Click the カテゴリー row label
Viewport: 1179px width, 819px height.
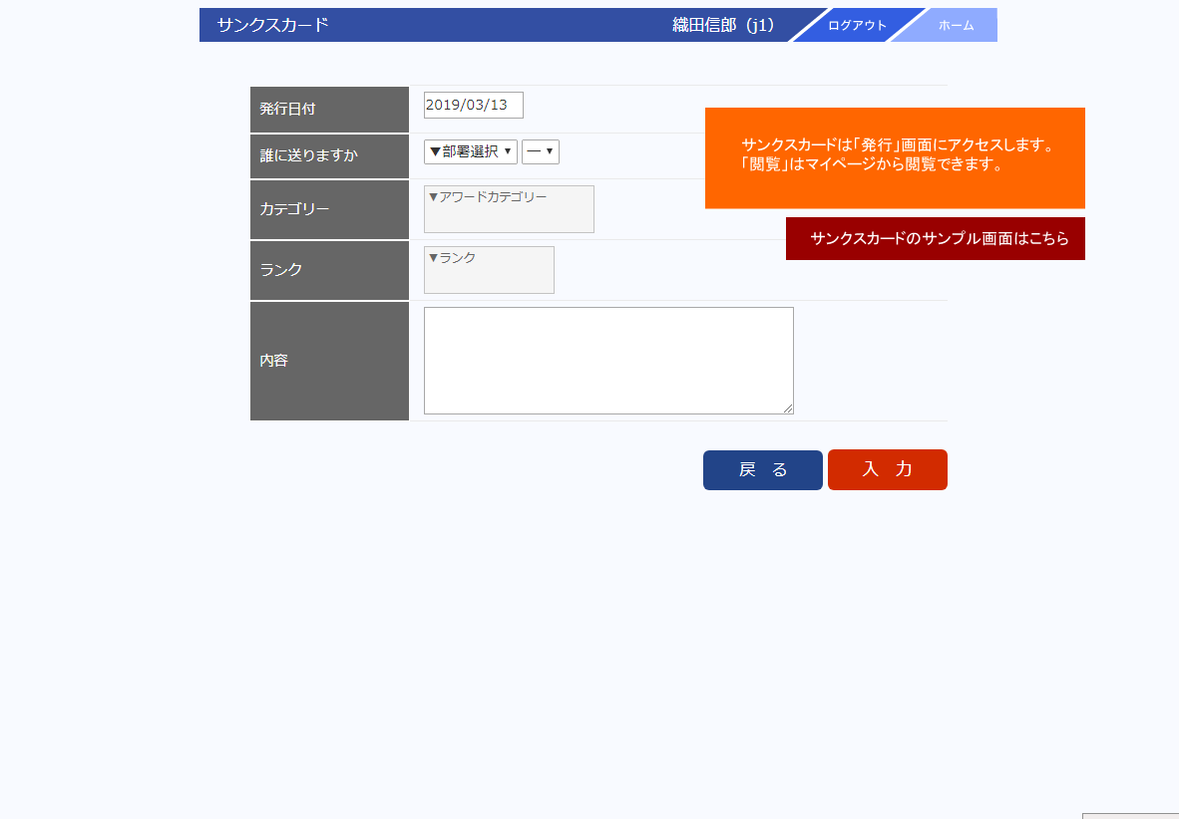(329, 209)
